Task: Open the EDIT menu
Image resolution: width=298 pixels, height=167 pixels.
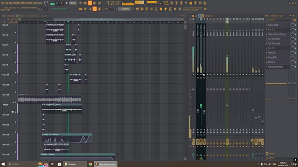Action: pos(6,3)
